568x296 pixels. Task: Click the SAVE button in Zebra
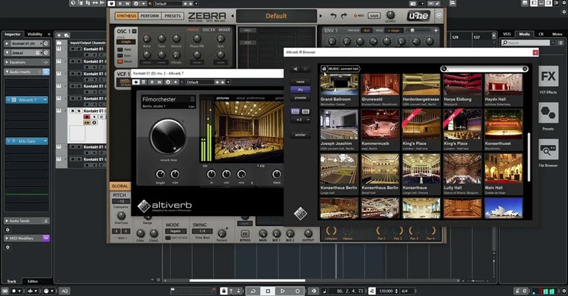click(x=374, y=16)
